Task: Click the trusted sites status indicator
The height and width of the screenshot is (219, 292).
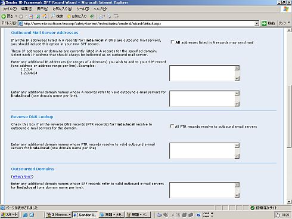Action: 264,208
